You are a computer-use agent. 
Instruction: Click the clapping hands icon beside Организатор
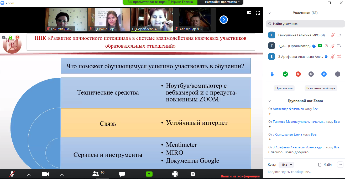314,46
